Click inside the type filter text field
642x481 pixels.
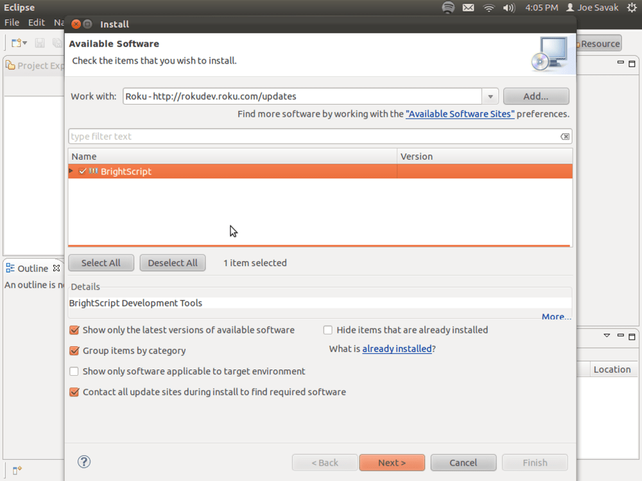tap(257, 136)
